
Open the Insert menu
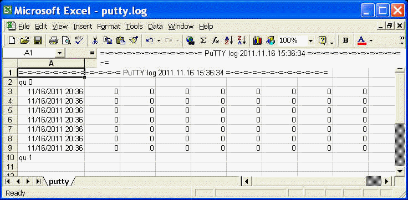click(83, 27)
